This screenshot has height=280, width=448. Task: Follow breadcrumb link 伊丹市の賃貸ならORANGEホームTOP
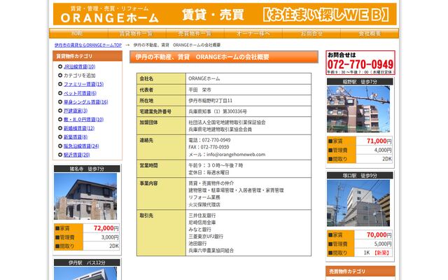click(88, 45)
